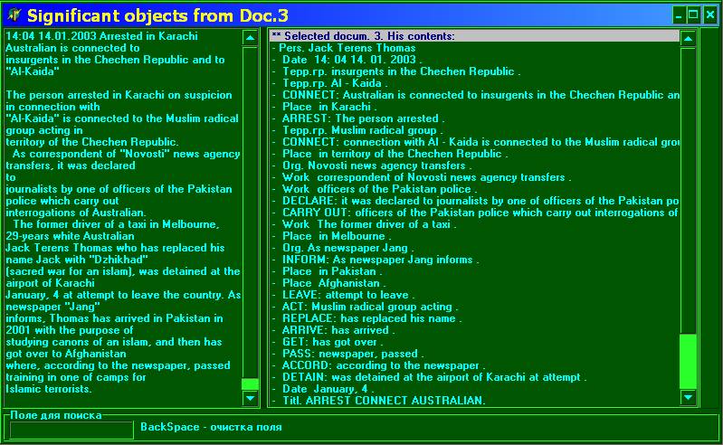Select row 'PASS: newspaper, passed'

point(474,354)
